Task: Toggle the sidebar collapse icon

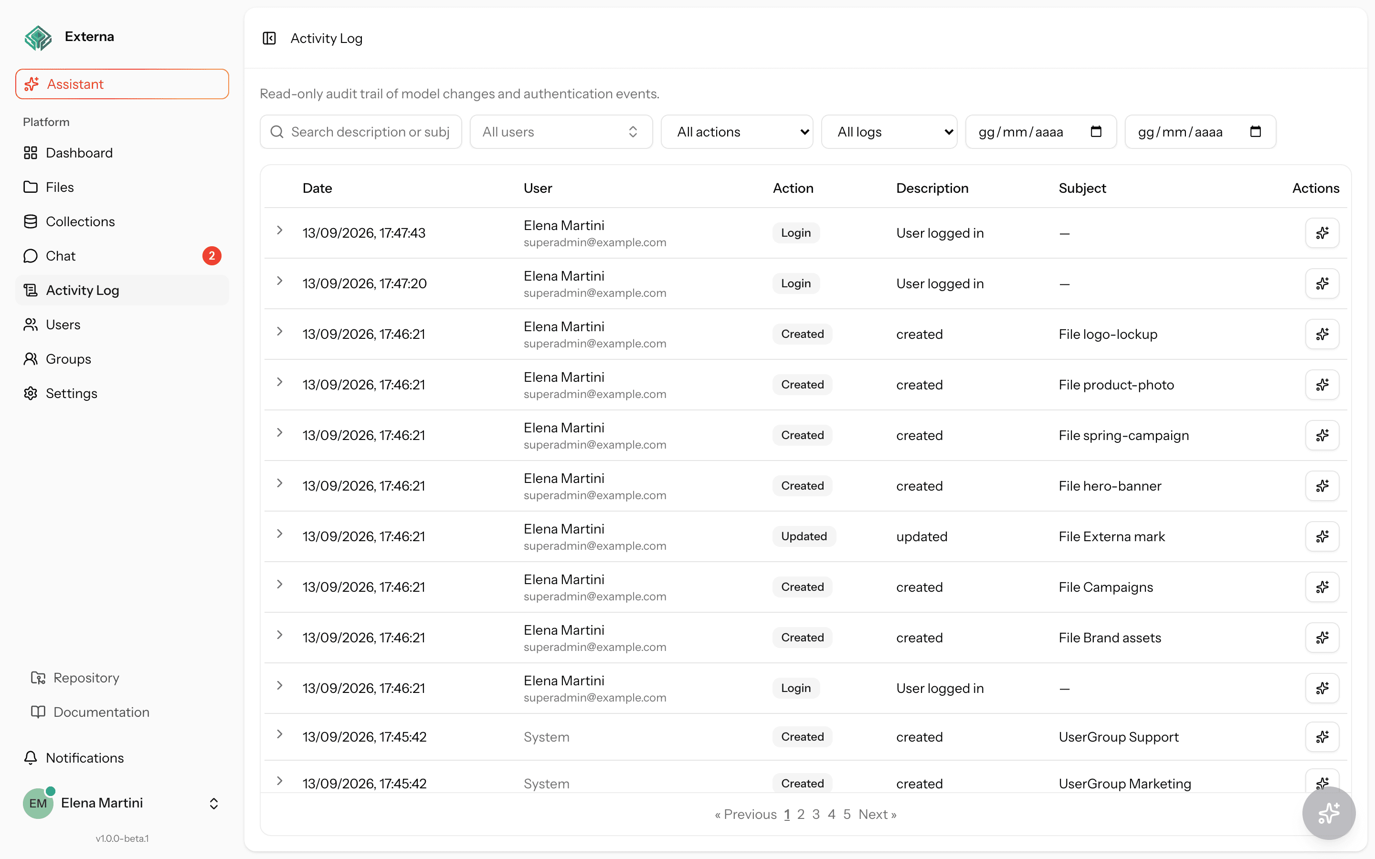Action: (x=269, y=38)
